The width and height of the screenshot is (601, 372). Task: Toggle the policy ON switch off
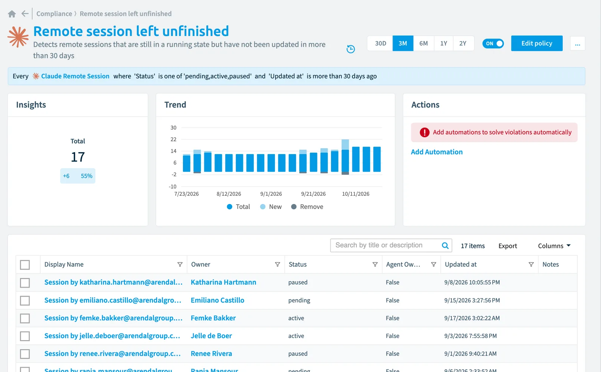click(x=493, y=43)
